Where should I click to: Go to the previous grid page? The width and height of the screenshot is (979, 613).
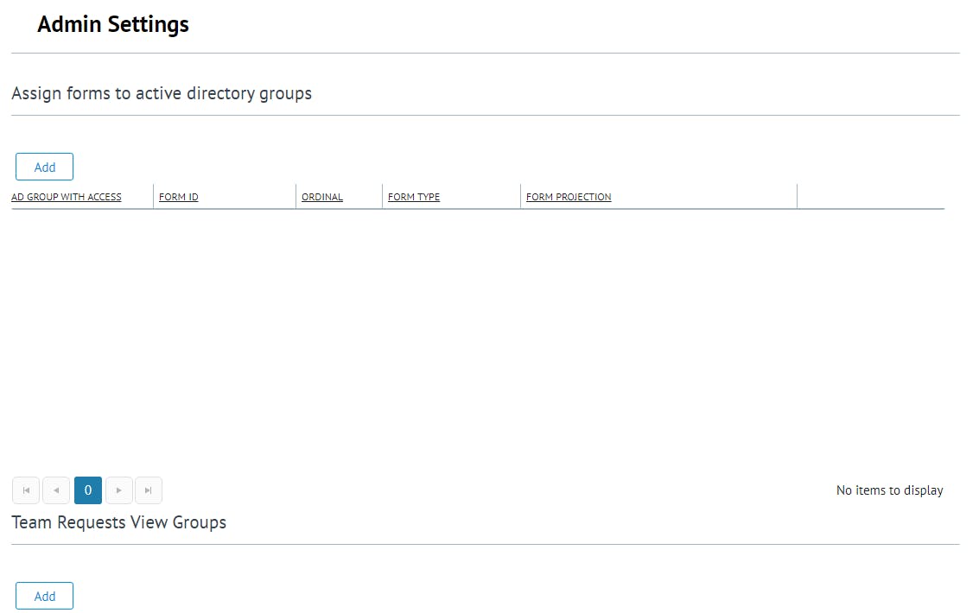coord(56,490)
